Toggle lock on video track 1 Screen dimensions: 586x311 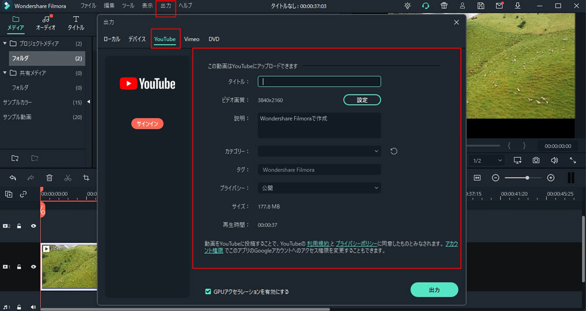[x=18, y=267]
